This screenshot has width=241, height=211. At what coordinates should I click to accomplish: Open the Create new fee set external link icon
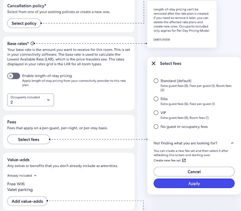[184, 161]
